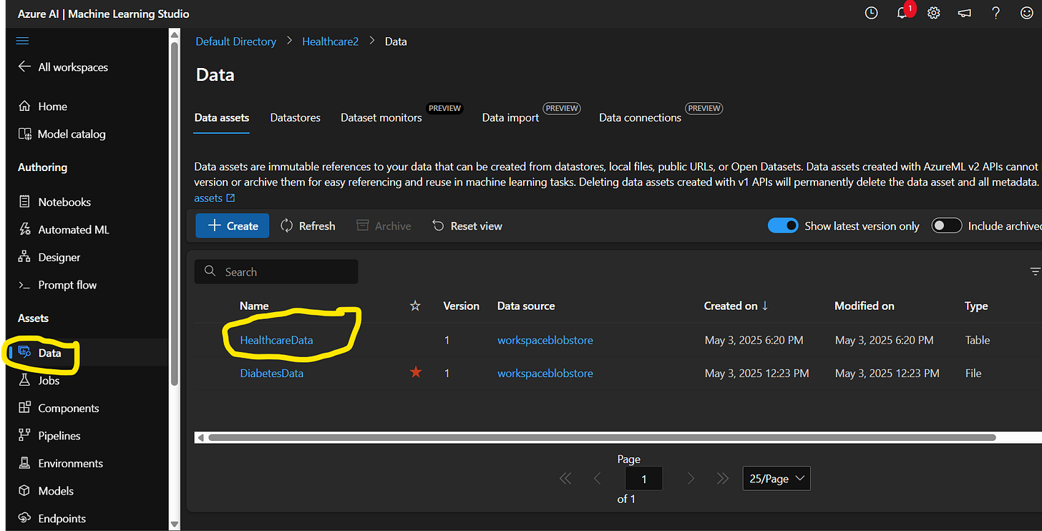
Task: Open Model catalog in sidebar
Action: pos(62,134)
